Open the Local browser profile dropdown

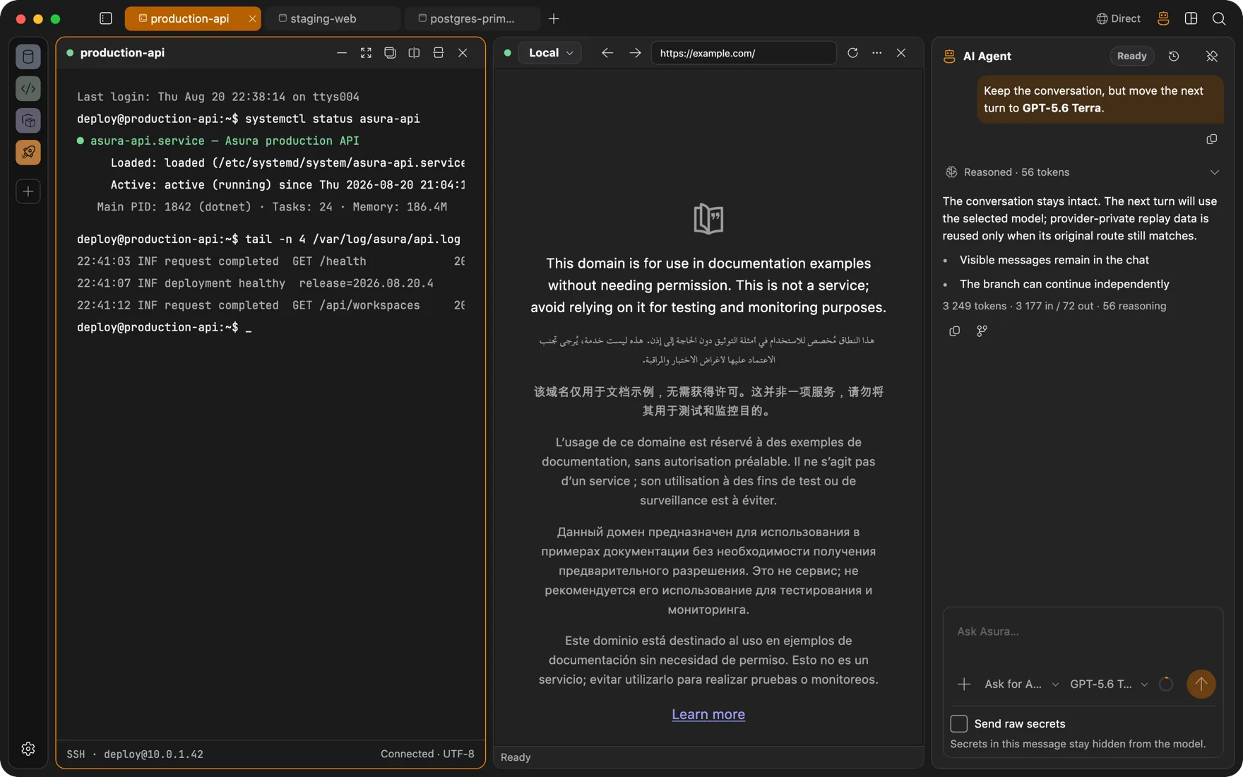(550, 53)
